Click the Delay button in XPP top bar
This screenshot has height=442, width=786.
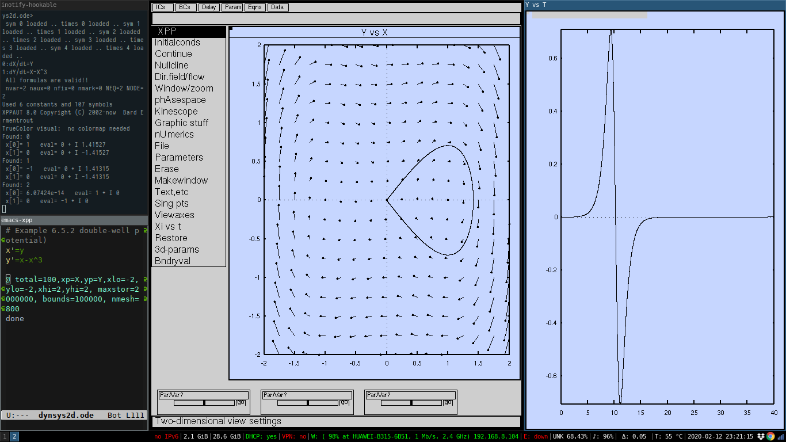(209, 7)
